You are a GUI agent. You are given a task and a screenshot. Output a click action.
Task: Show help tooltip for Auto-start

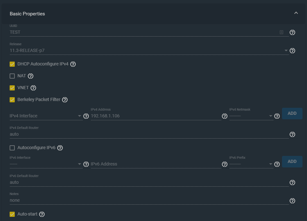click(42, 214)
